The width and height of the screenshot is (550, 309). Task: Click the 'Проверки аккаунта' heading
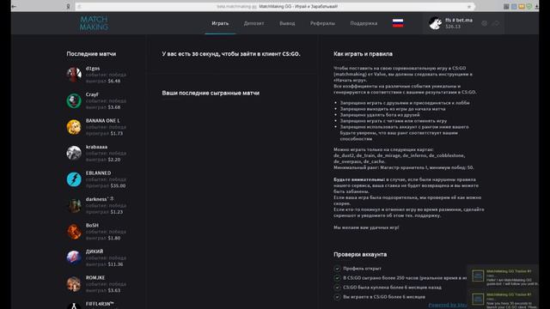360,254
